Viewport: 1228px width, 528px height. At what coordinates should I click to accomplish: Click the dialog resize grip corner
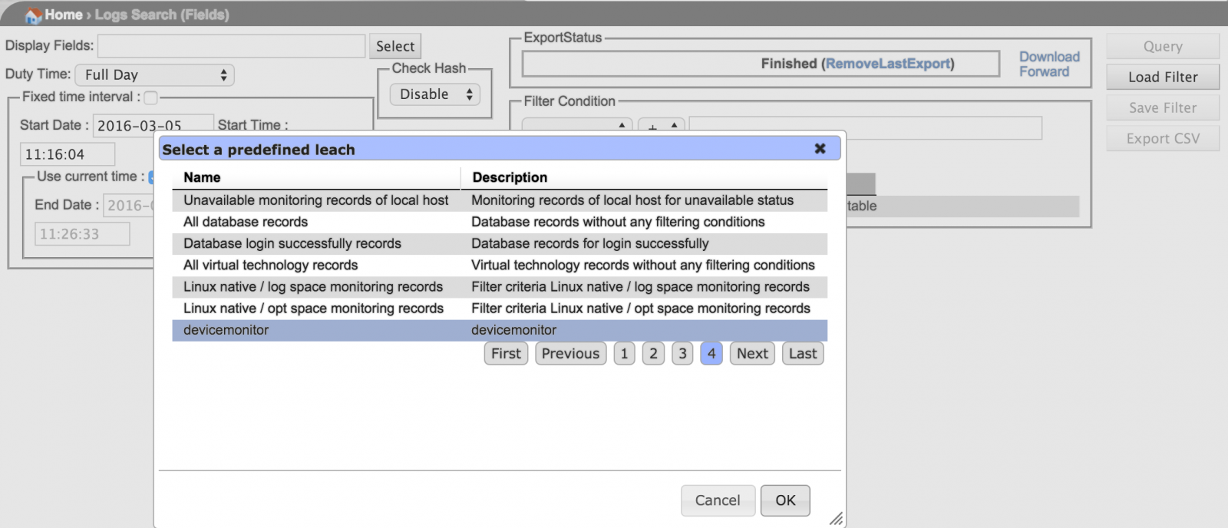coord(836,519)
